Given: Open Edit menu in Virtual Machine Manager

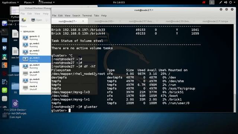Looking at the screenshot, I should (x=30, y=14).
